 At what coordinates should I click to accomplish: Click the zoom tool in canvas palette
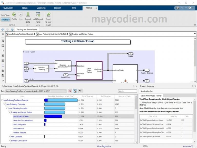[x=3, y=41]
